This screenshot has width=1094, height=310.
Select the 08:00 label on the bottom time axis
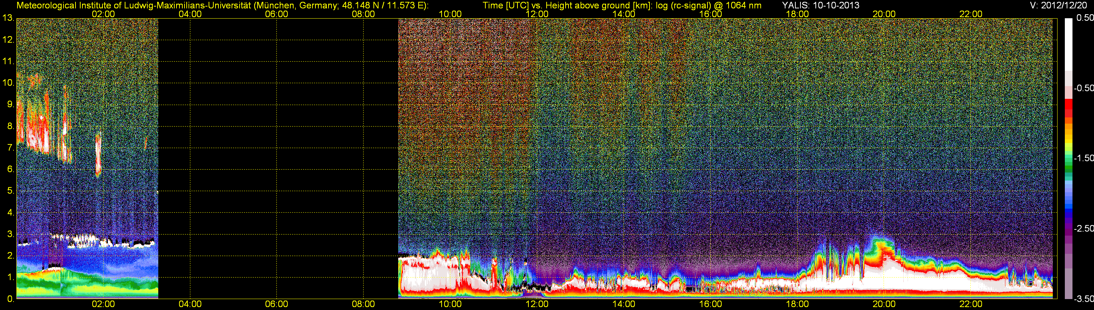point(364,304)
